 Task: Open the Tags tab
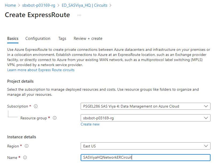(x=62, y=39)
